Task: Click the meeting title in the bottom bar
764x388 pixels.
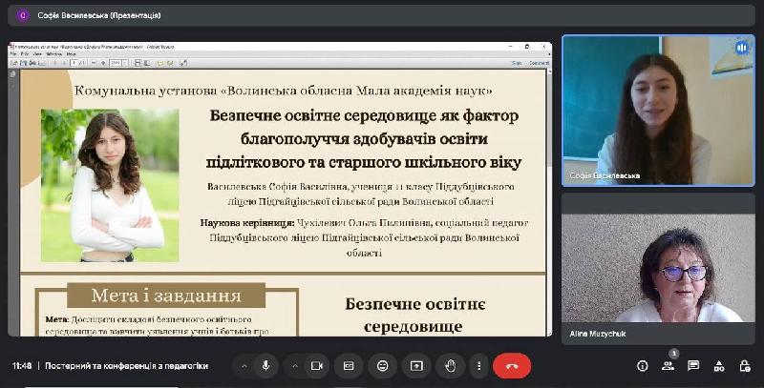Action: tap(126, 366)
